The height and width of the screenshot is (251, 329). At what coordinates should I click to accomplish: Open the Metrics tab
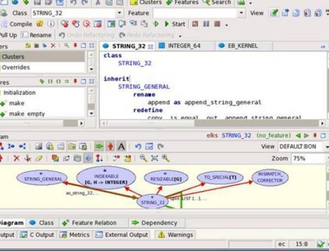75,235
